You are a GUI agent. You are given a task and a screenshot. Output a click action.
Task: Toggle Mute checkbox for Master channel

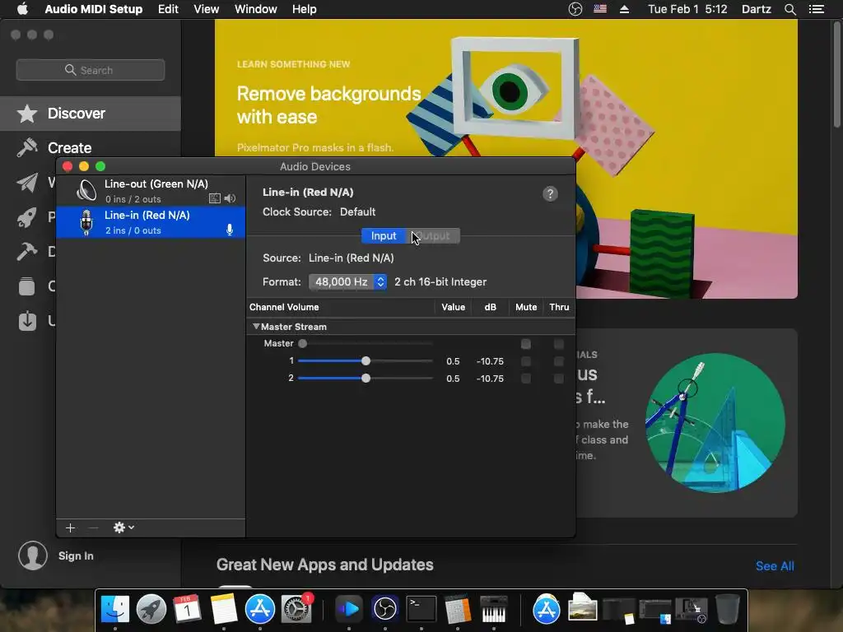pyautogui.click(x=526, y=343)
